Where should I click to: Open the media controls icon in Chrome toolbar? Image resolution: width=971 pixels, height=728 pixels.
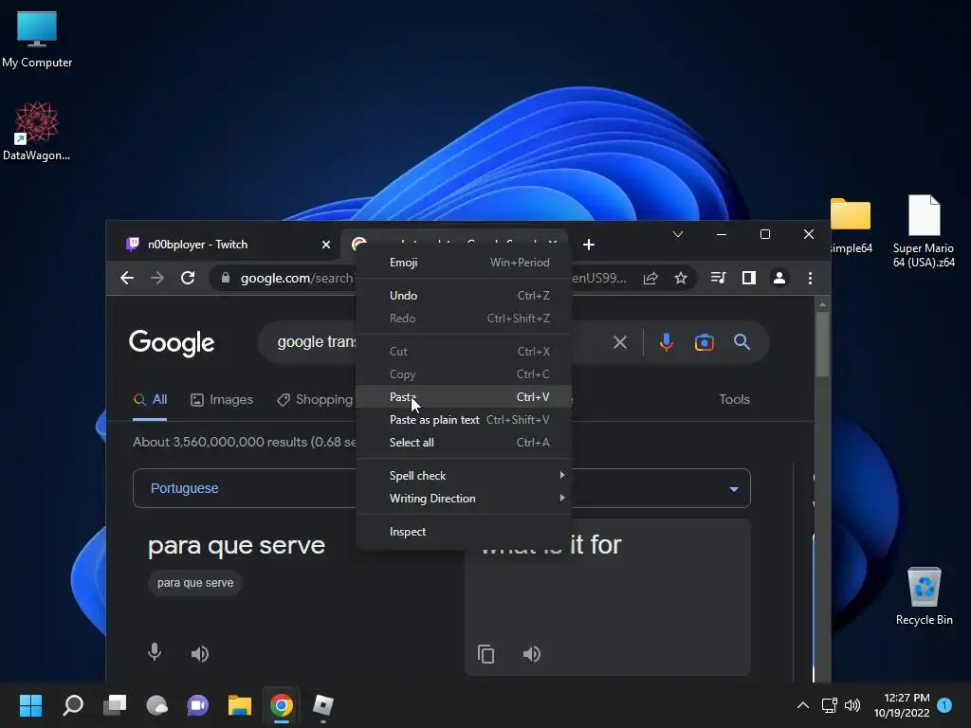719,278
